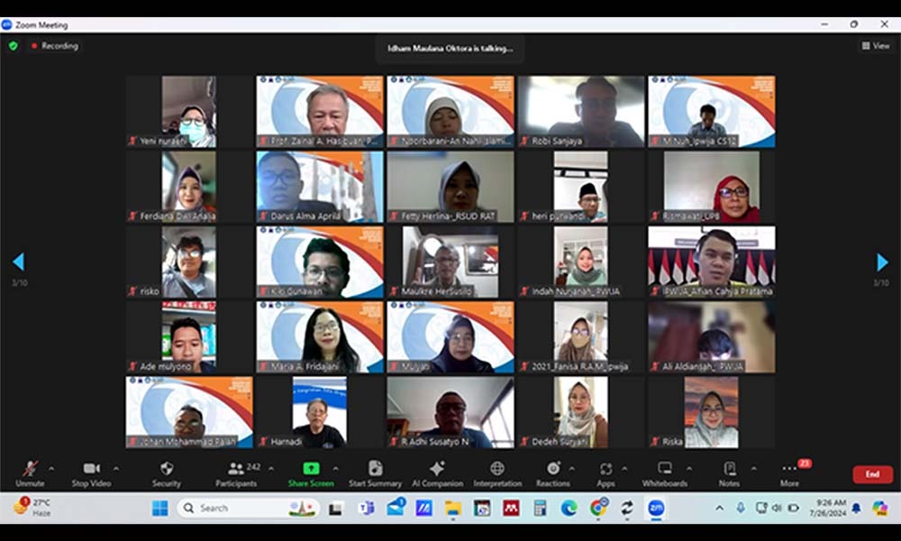Open the Notes icon

[x=729, y=469]
